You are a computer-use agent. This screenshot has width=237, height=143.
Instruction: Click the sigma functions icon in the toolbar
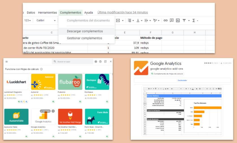tap(193, 20)
